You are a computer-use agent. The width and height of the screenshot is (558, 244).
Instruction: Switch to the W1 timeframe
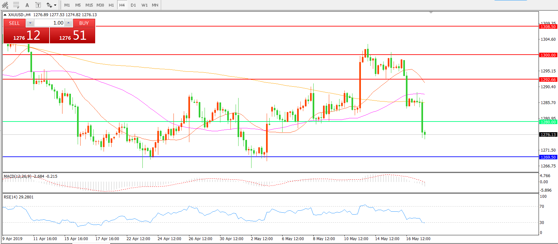(x=144, y=5)
